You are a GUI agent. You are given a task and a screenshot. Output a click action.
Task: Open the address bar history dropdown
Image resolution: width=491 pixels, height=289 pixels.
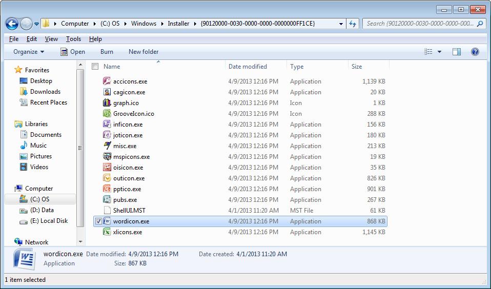341,24
